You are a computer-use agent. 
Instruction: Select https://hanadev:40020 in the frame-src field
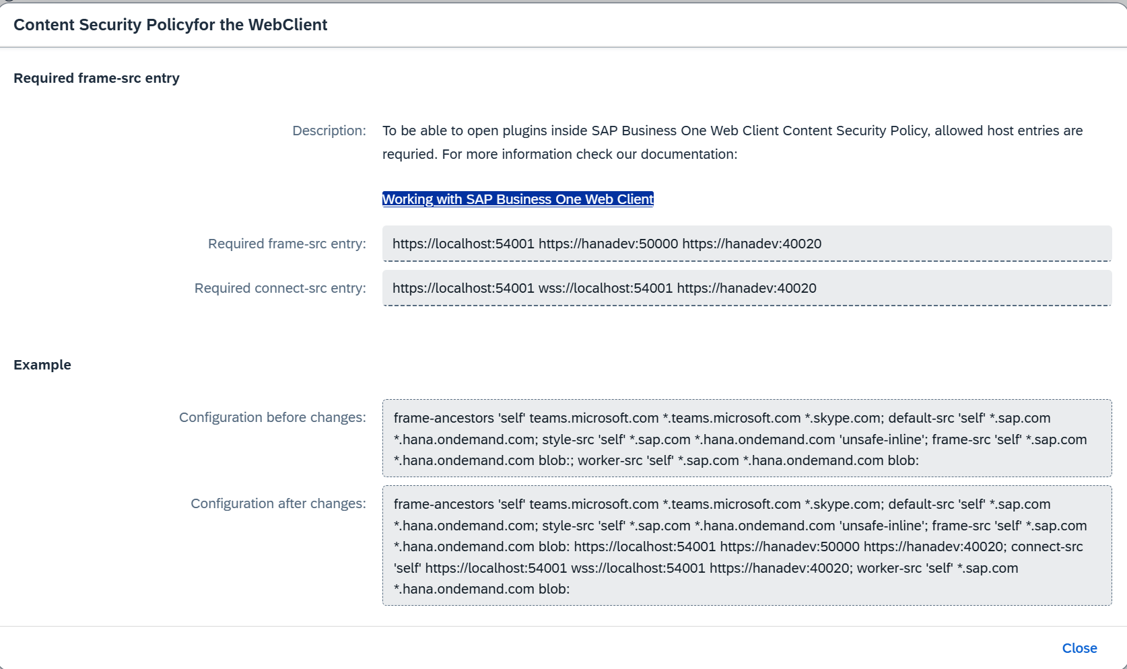pyautogui.click(x=751, y=244)
